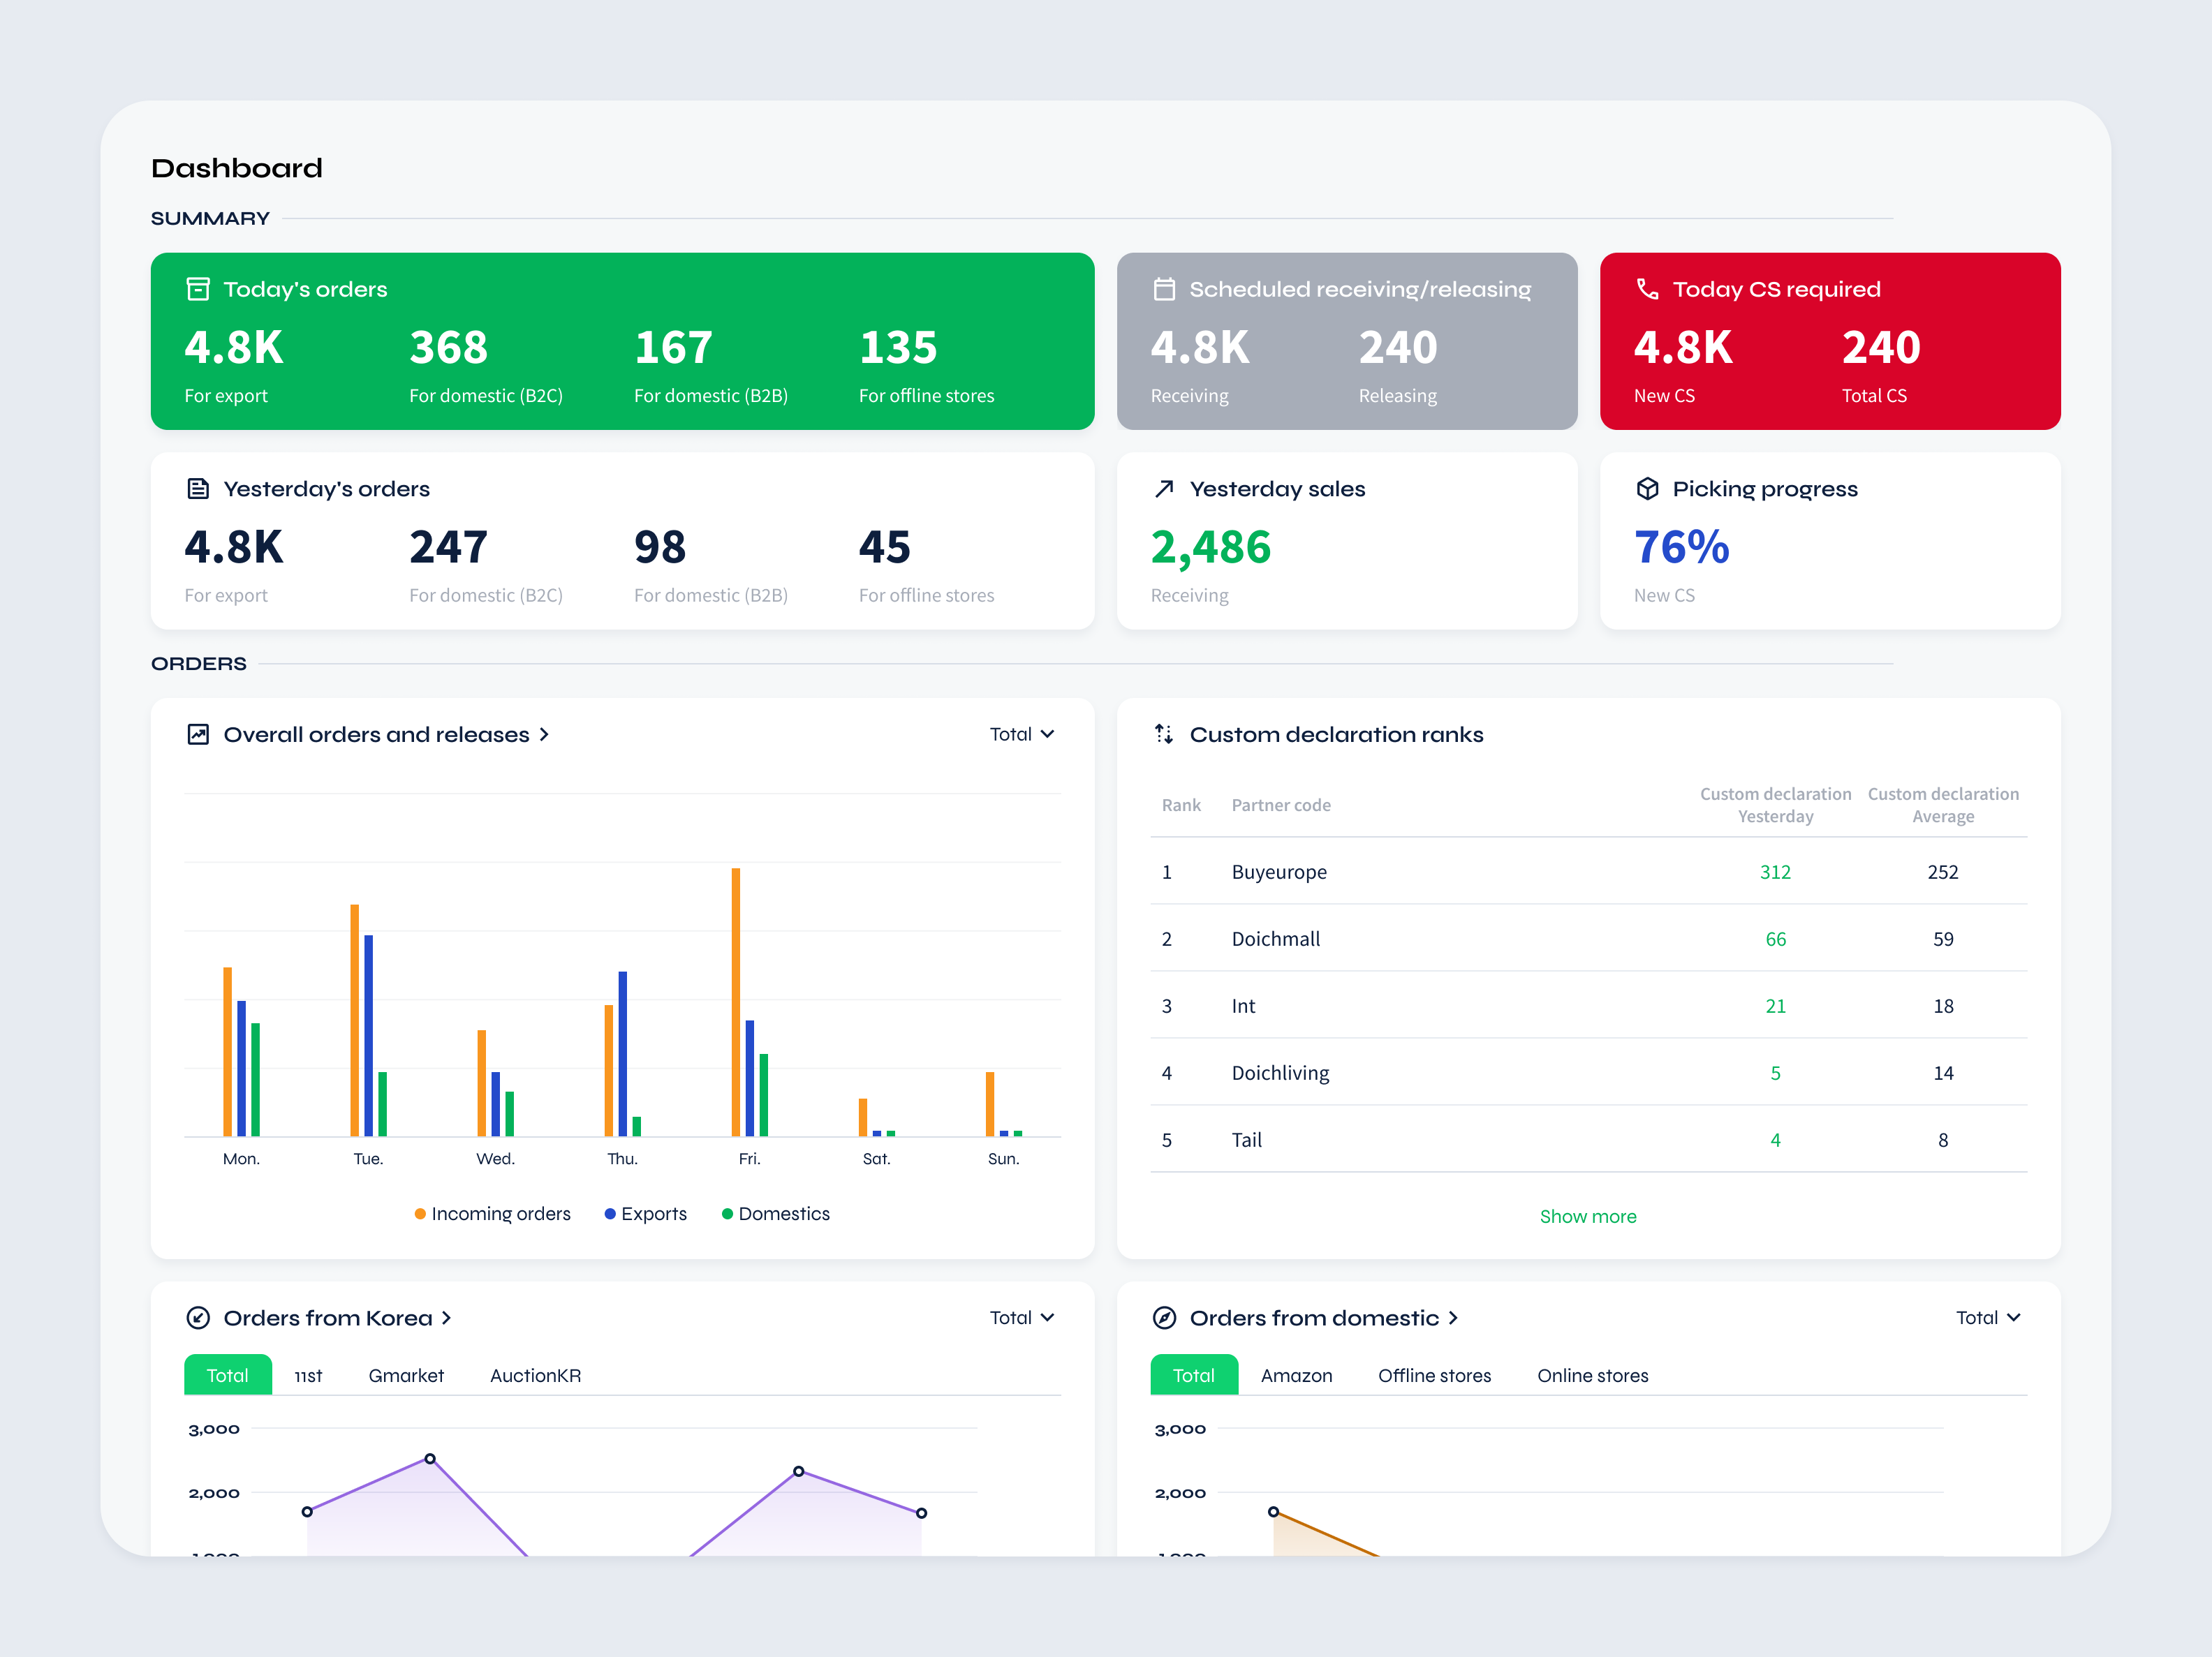Click the sort icon beside Custom declaration ranks
Screen dimensions: 2212x1657
(x=1164, y=734)
